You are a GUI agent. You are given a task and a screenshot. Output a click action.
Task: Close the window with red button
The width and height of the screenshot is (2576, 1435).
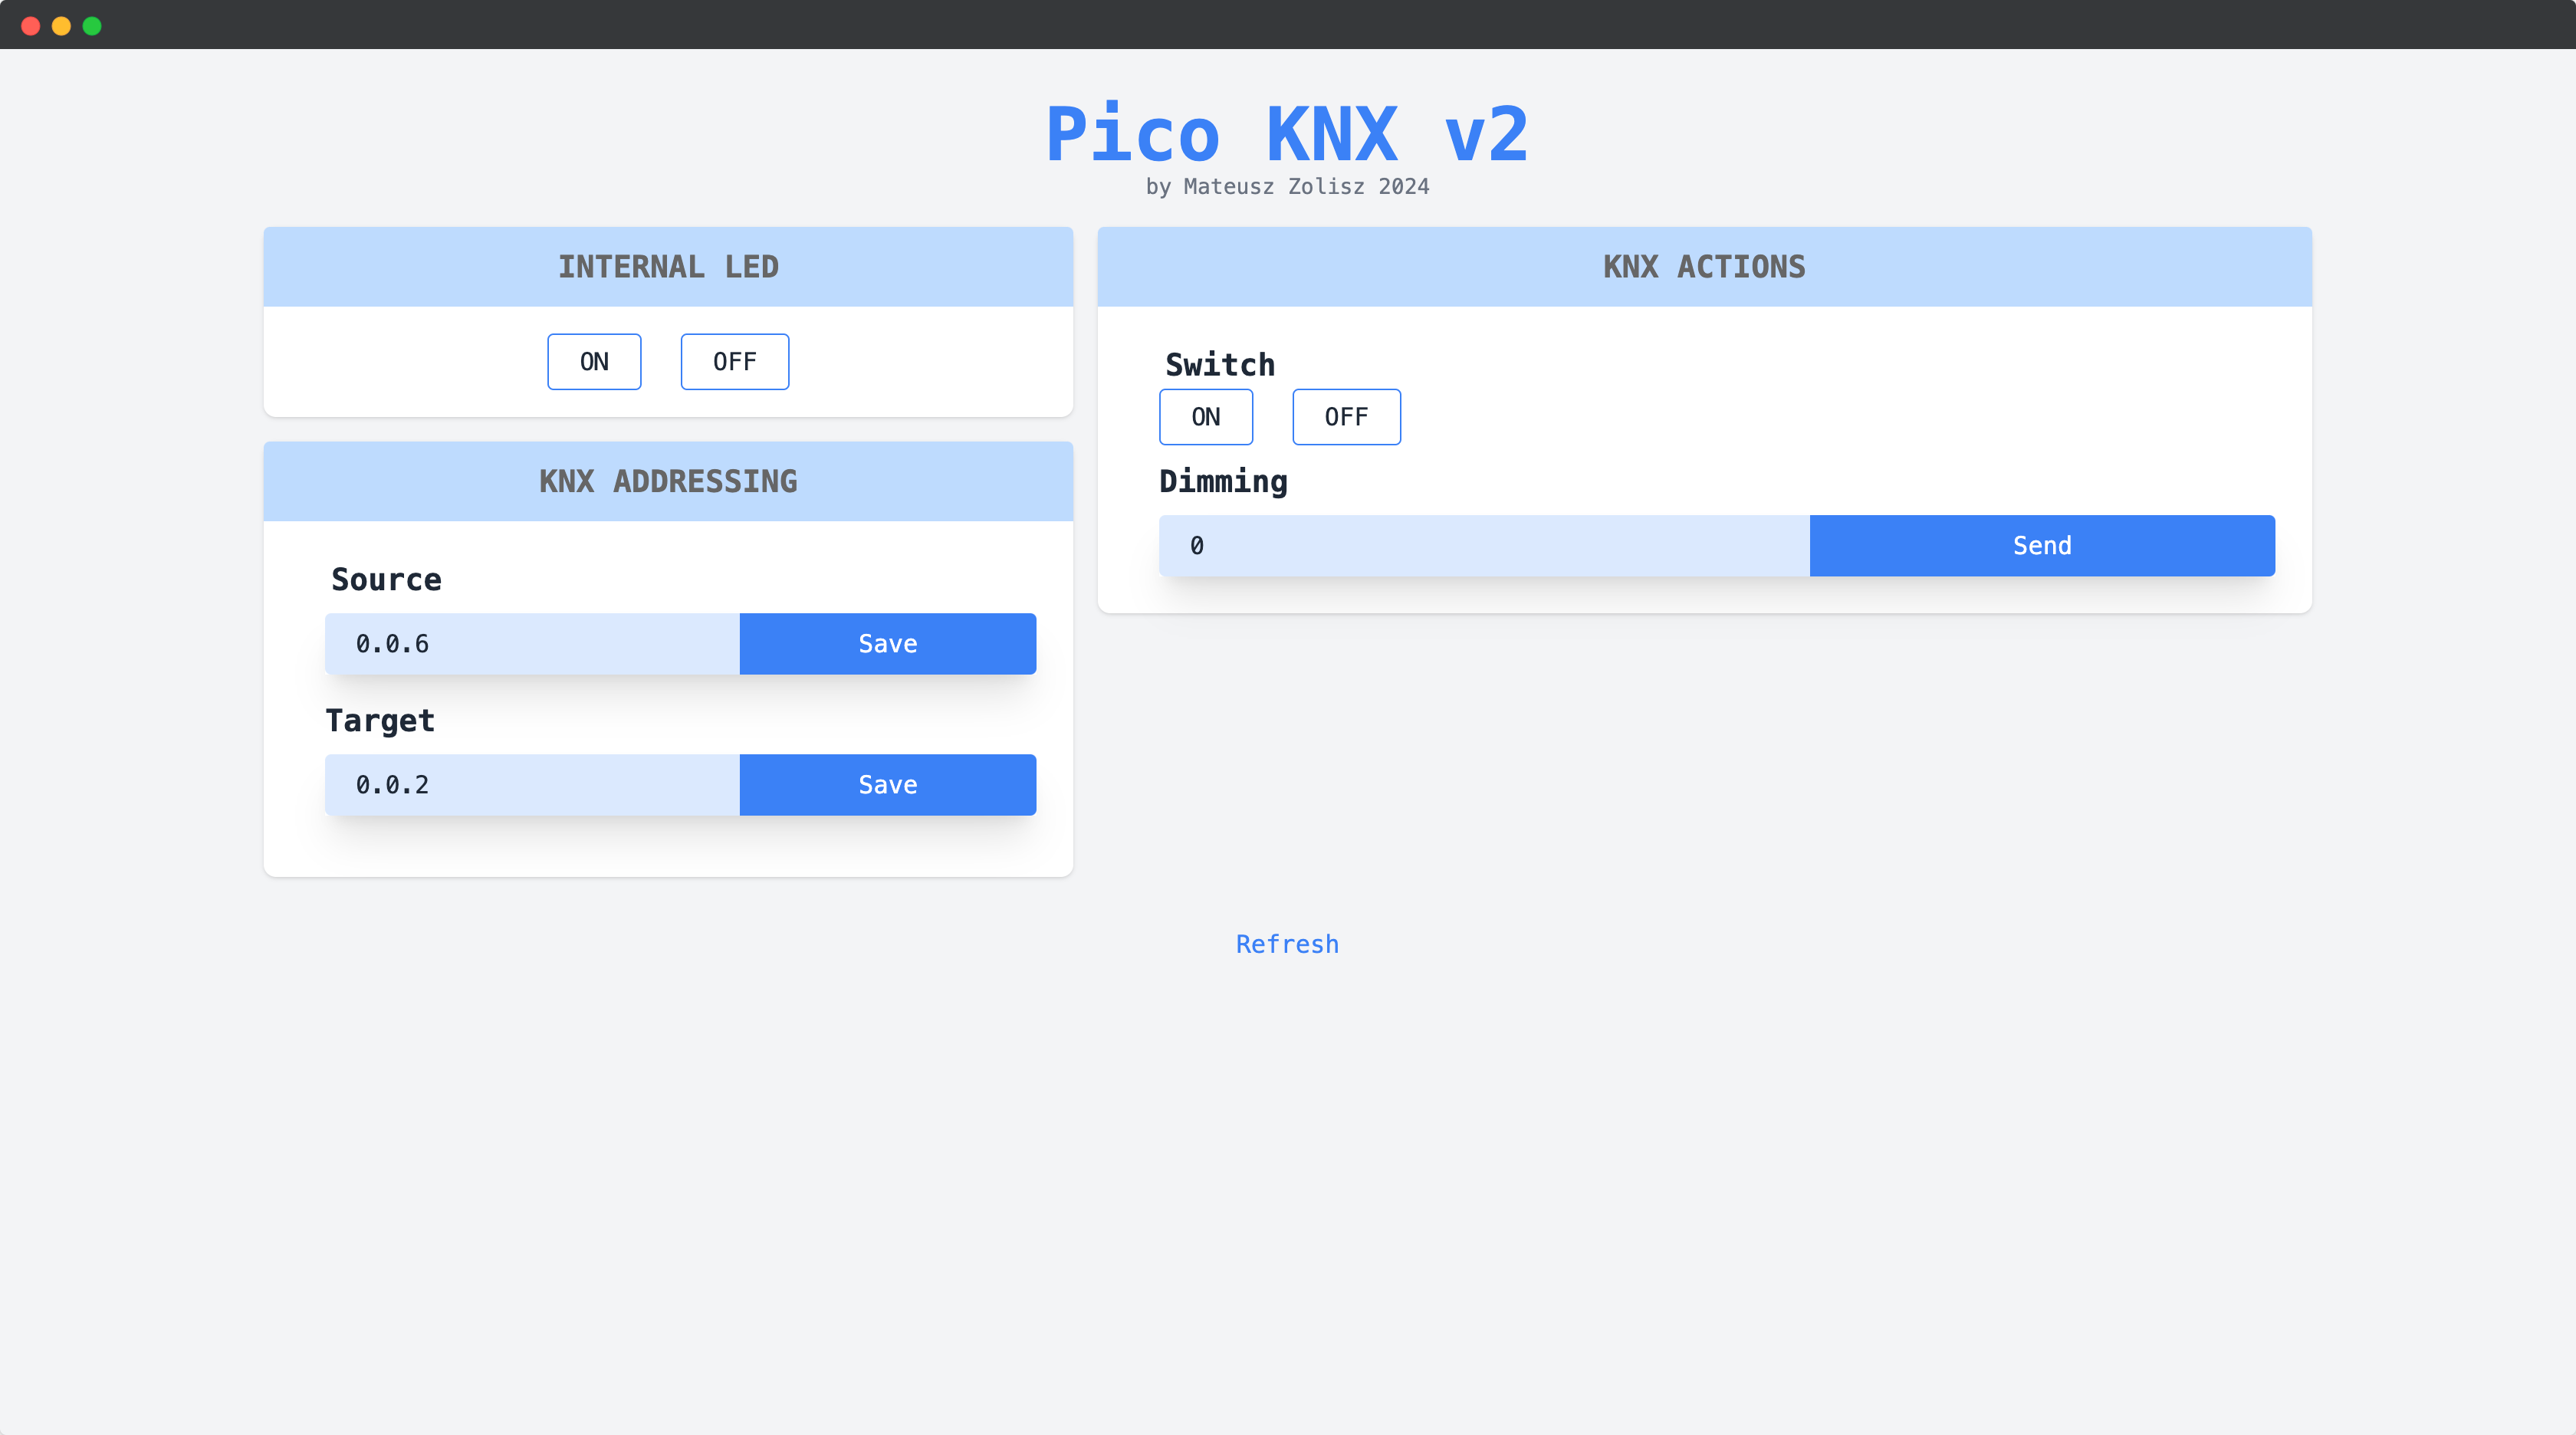pyautogui.click(x=30, y=26)
